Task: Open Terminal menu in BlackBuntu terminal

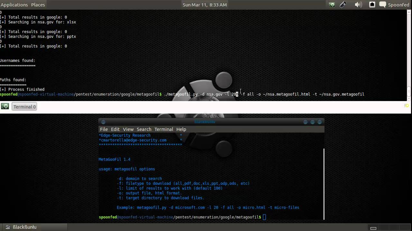Action: tap(164, 129)
